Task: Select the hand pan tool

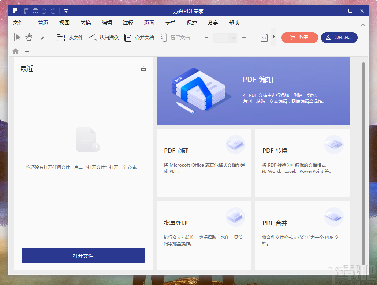Action: 29,37
